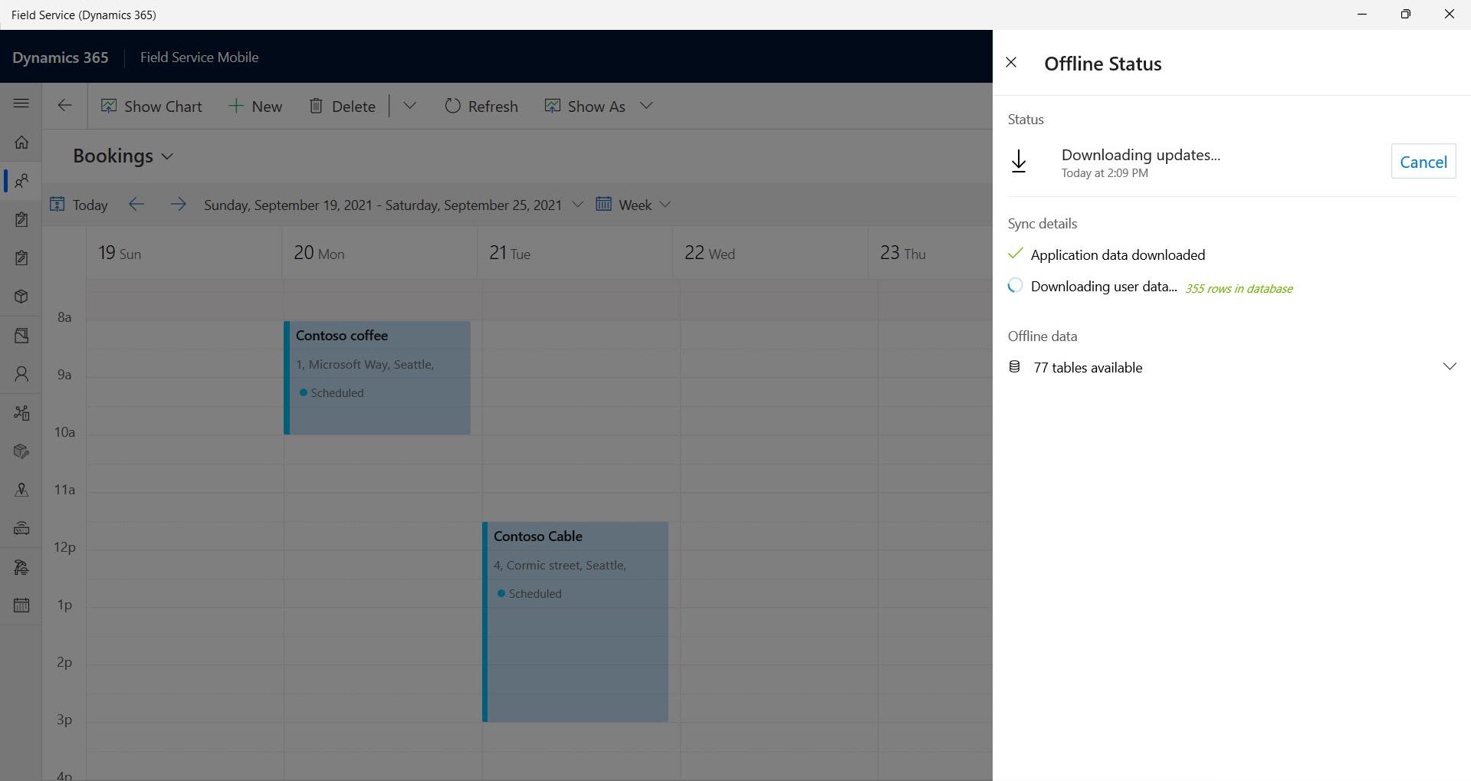Minimize the Field Service window
The image size is (1471, 781).
coord(1362,15)
